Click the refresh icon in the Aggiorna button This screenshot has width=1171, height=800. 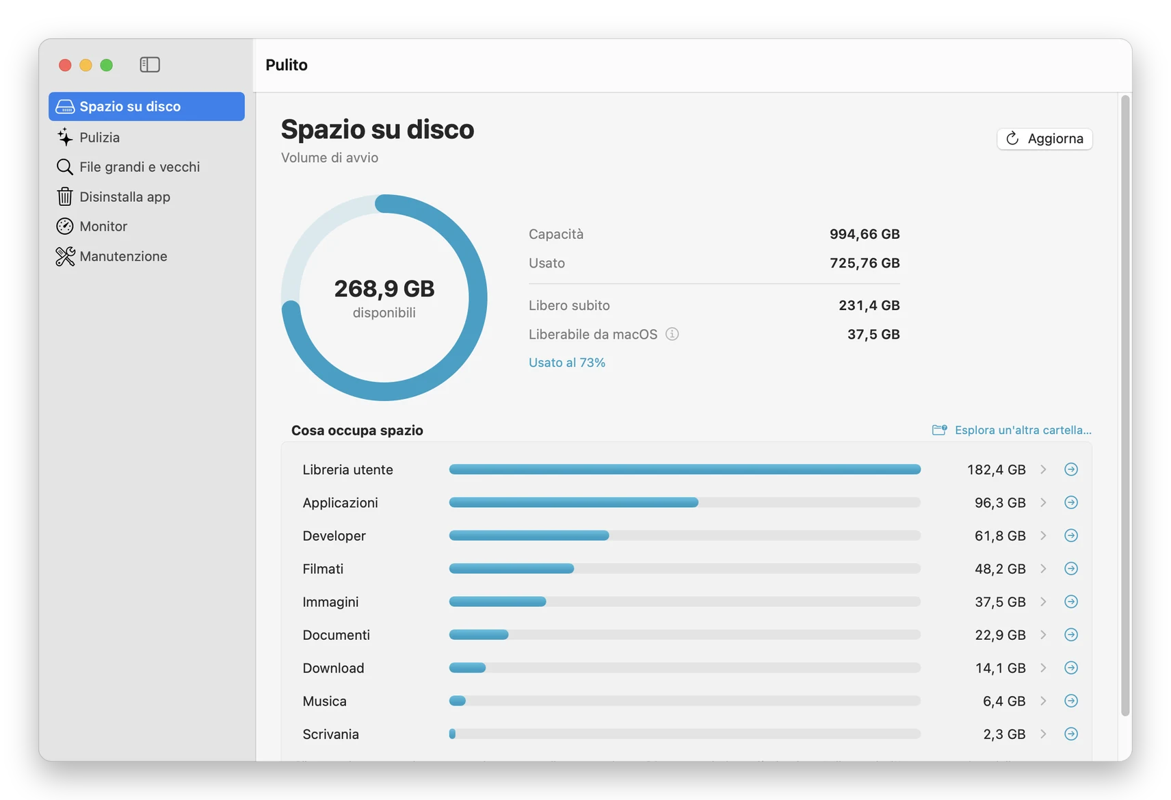click(1012, 138)
